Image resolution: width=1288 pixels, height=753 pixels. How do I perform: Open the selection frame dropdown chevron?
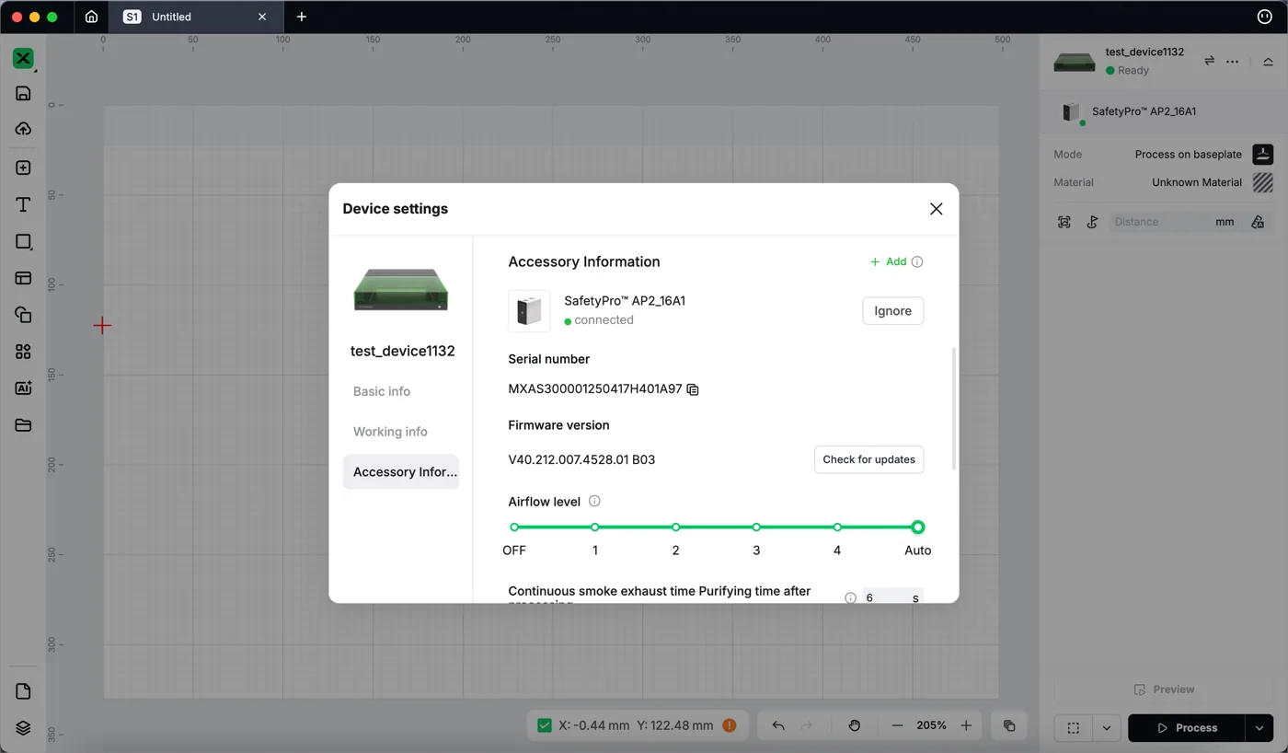(1106, 727)
